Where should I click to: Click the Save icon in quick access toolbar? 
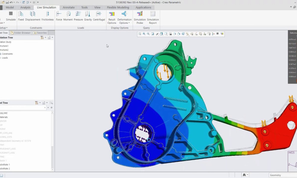[x=7, y=2]
